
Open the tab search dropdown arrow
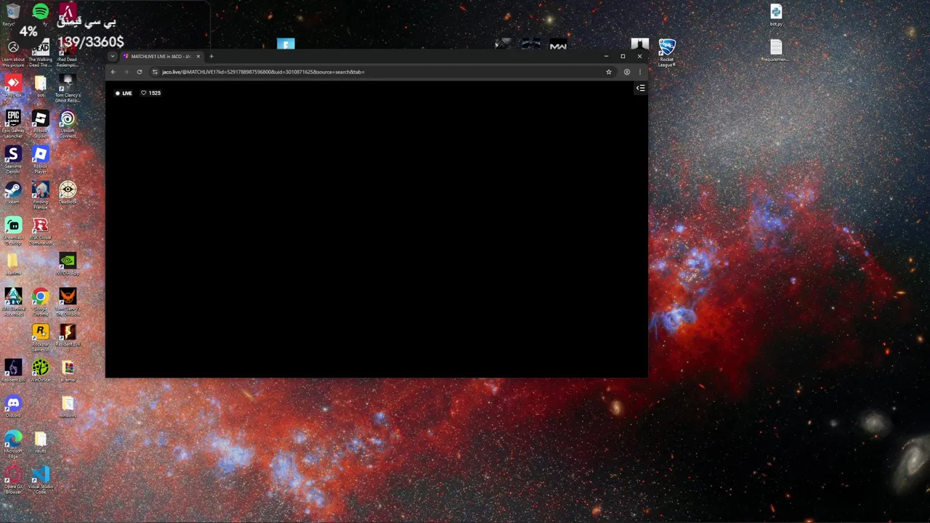click(x=112, y=56)
